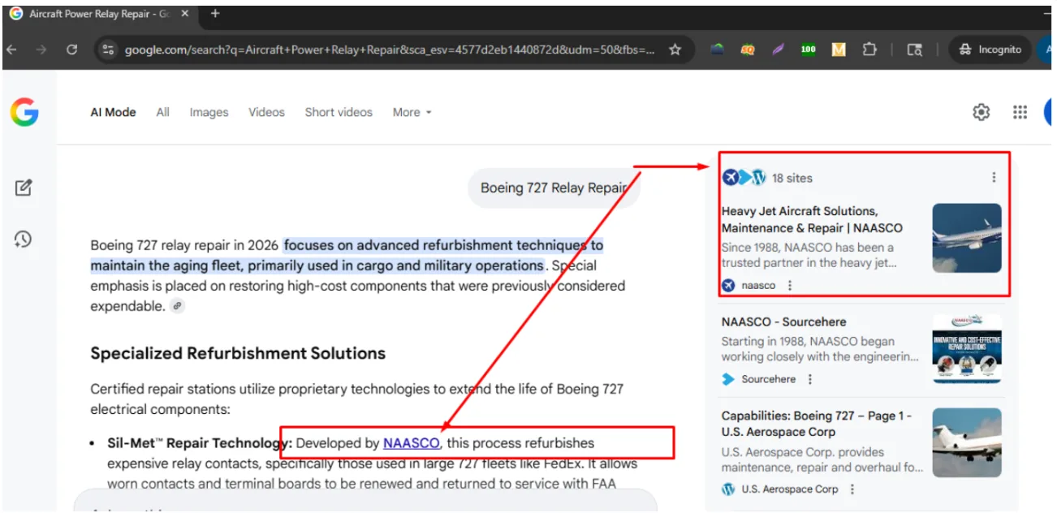Open new AI Mode chat icon
Screen dimensions: 1057x513
tap(24, 188)
